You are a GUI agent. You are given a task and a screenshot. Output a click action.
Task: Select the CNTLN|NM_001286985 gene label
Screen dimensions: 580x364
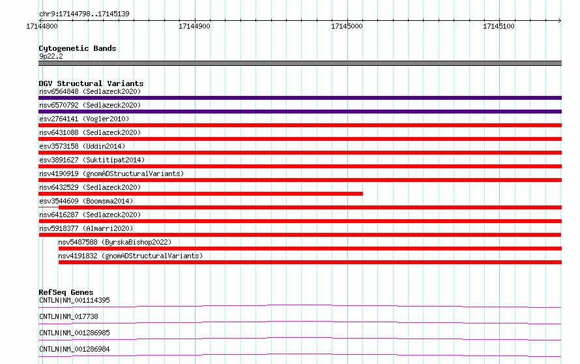(74, 333)
